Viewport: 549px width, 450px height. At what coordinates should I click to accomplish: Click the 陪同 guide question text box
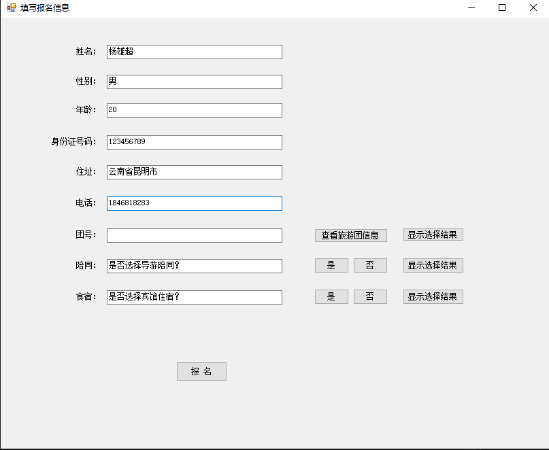pos(194,266)
